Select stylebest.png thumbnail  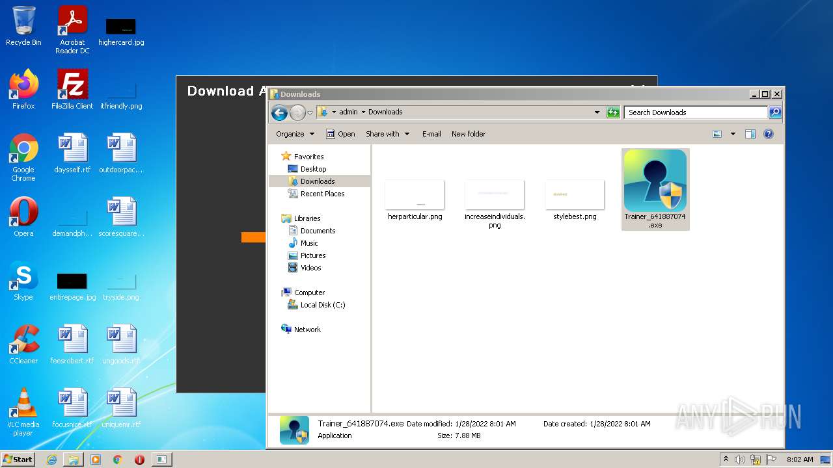[x=575, y=195]
